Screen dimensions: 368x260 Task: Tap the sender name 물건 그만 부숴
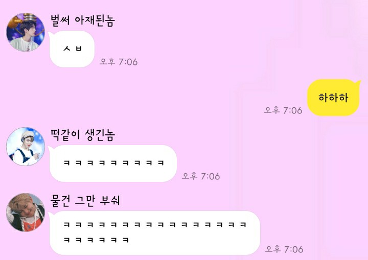coord(85,201)
